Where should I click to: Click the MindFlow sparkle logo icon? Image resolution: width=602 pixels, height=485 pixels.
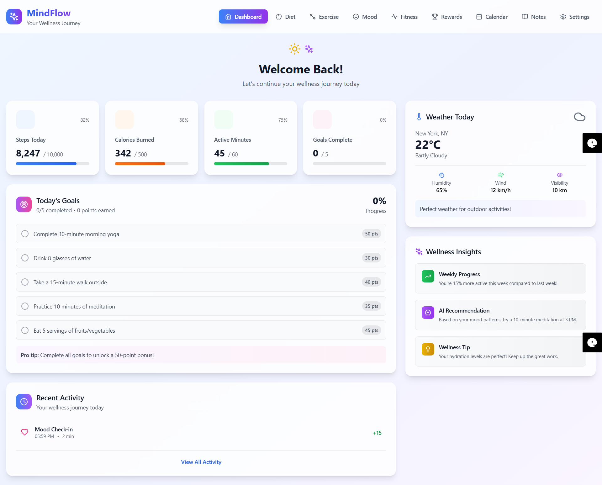point(14,17)
